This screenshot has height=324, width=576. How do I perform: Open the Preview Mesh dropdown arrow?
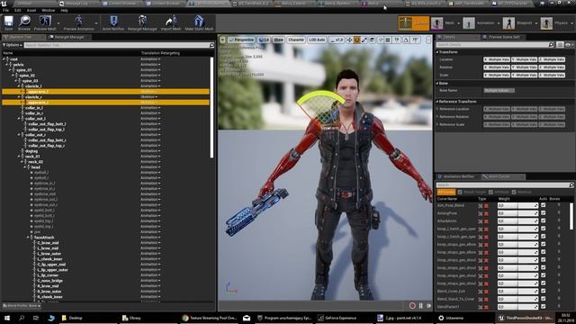pos(58,23)
